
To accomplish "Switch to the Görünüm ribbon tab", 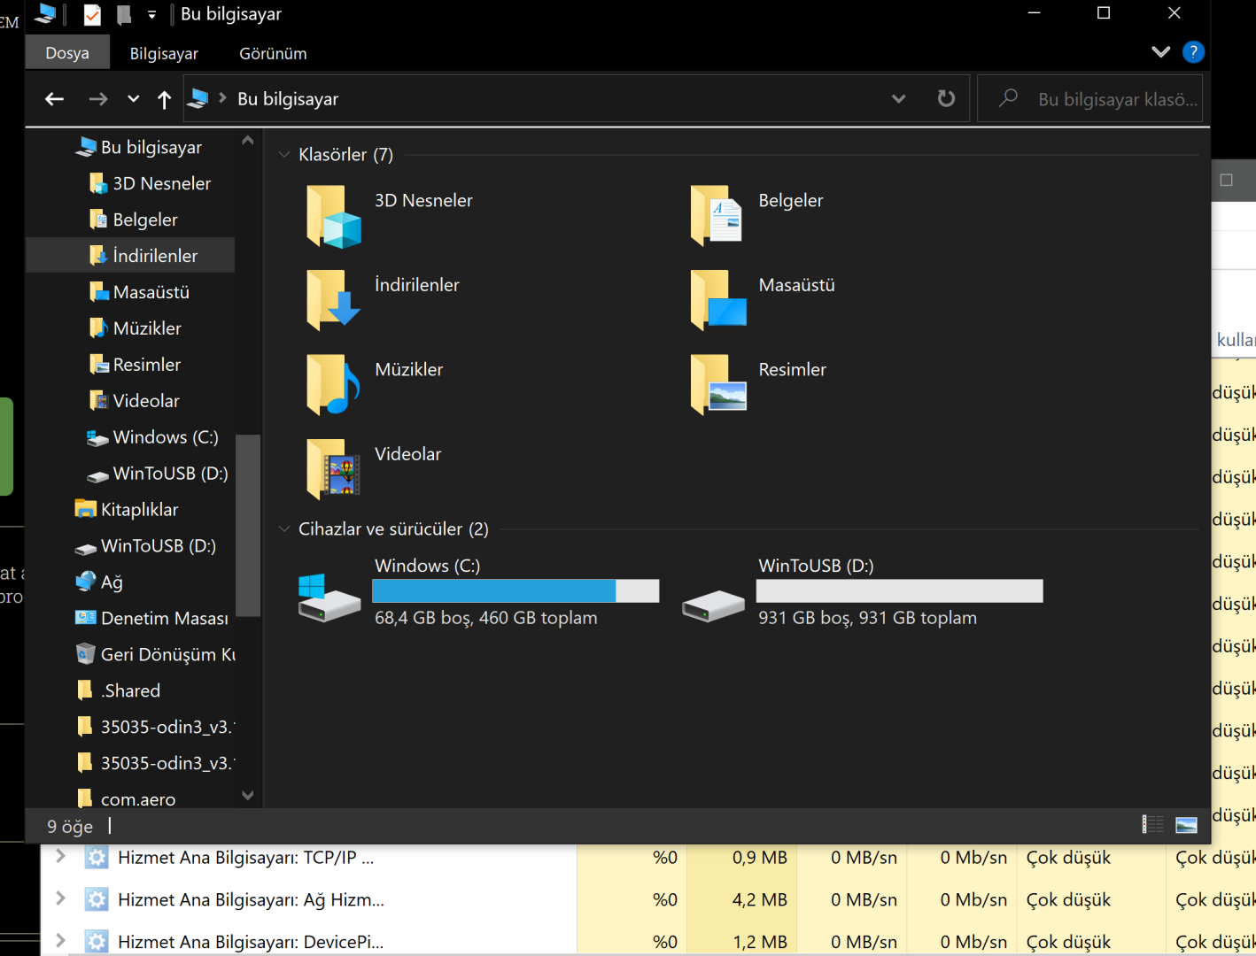I will click(273, 53).
